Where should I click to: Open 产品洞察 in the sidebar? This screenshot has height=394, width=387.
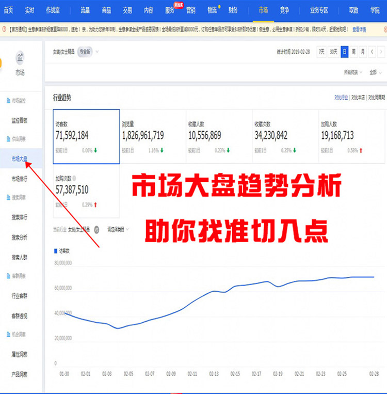pyautogui.click(x=19, y=374)
